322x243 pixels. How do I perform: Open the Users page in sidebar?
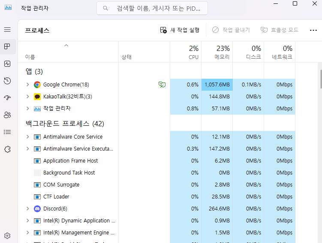7,115
